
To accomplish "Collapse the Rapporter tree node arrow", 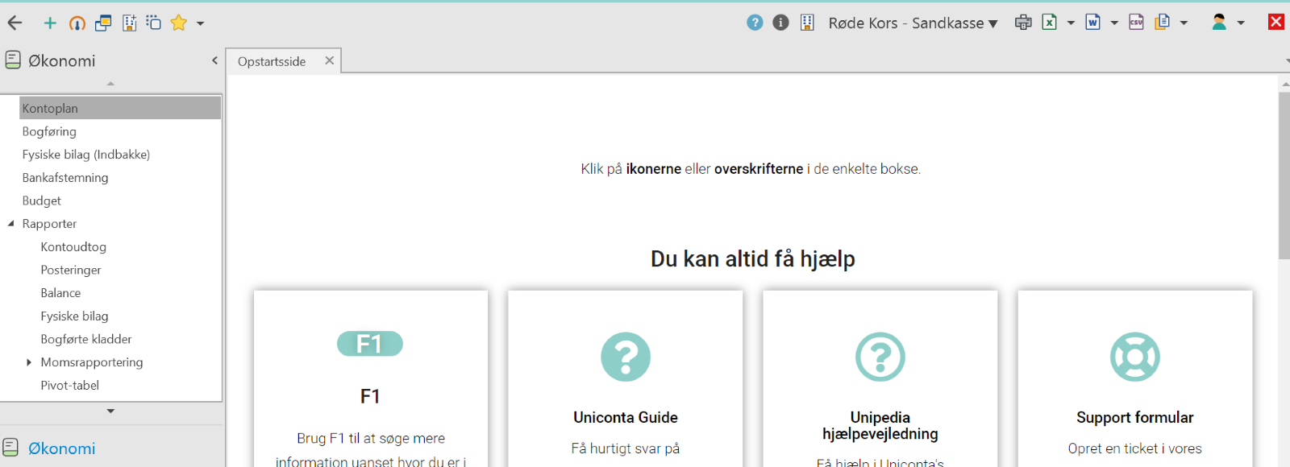I will [10, 224].
